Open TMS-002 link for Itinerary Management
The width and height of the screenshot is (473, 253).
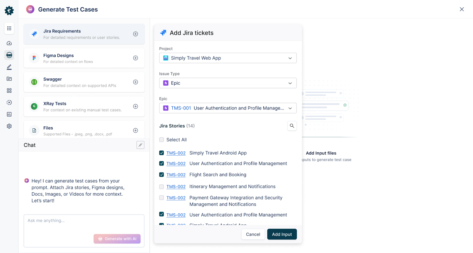pyautogui.click(x=176, y=187)
